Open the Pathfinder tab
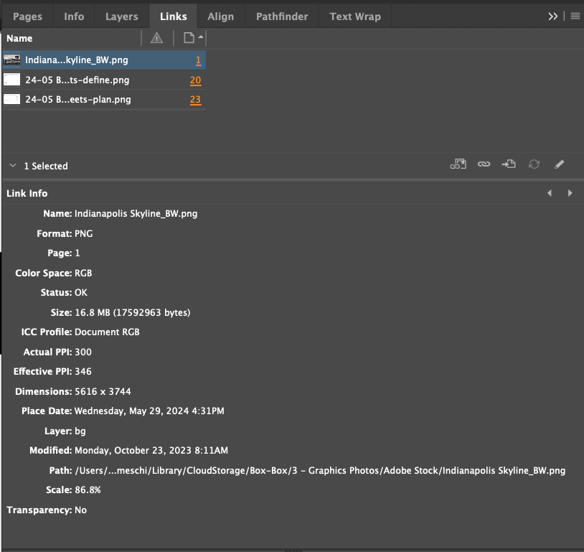584x552 pixels. (282, 17)
